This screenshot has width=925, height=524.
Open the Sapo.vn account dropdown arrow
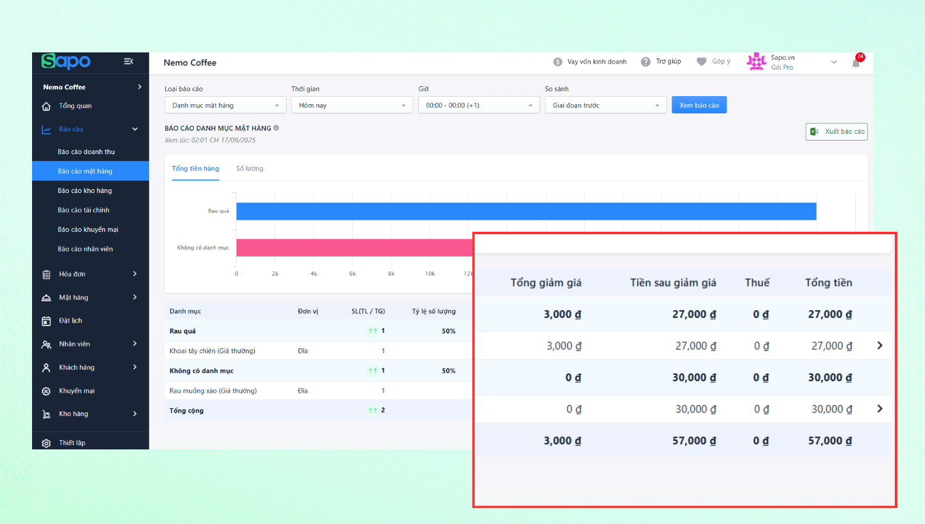834,62
